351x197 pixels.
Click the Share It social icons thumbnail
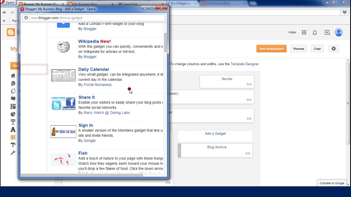pyautogui.click(x=63, y=103)
